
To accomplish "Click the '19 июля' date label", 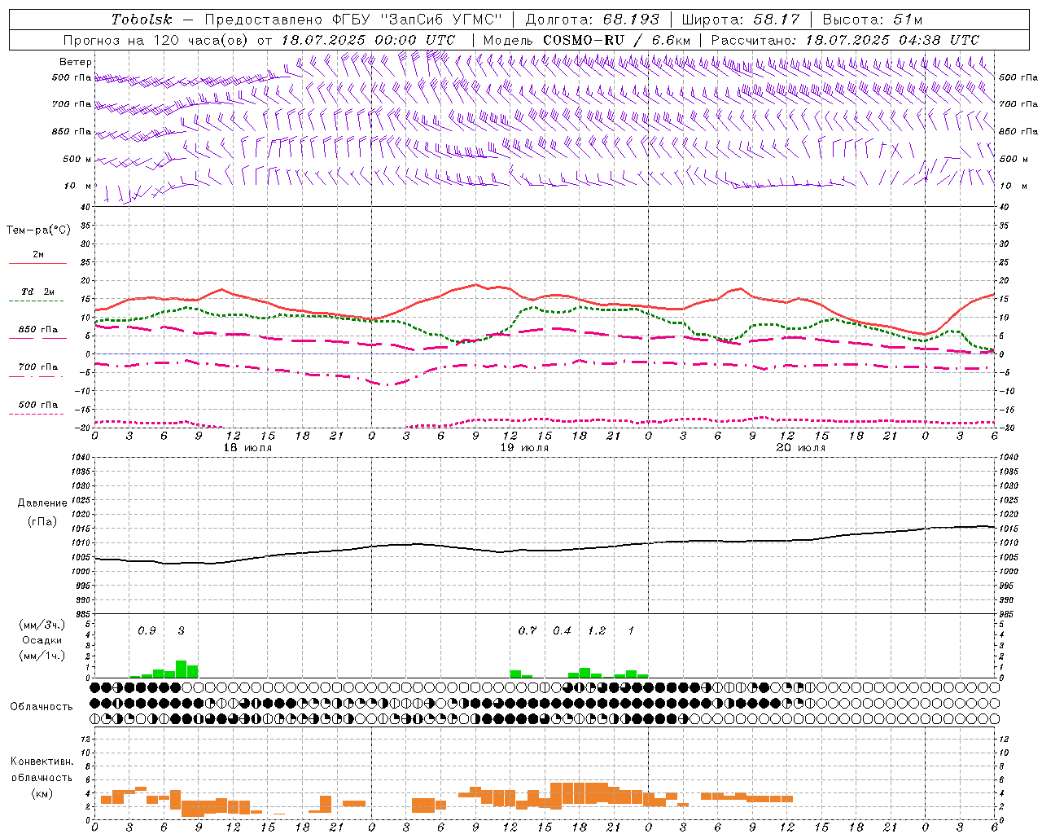I will 524,448.
